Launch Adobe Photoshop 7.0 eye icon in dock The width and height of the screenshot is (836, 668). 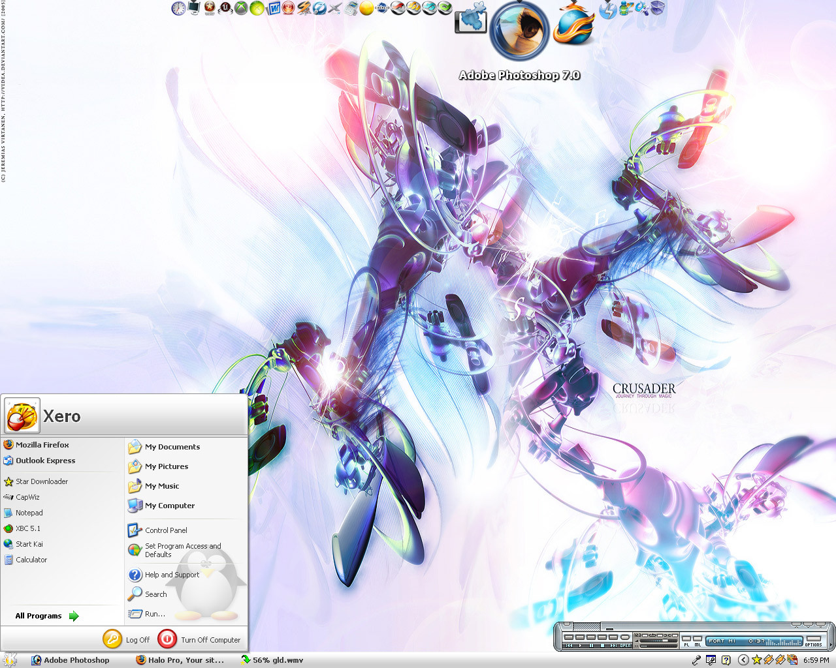coord(519,30)
